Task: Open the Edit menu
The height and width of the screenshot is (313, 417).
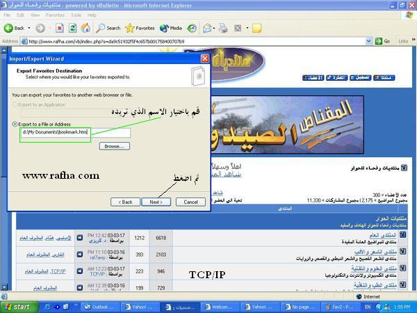Action: (x=20, y=15)
